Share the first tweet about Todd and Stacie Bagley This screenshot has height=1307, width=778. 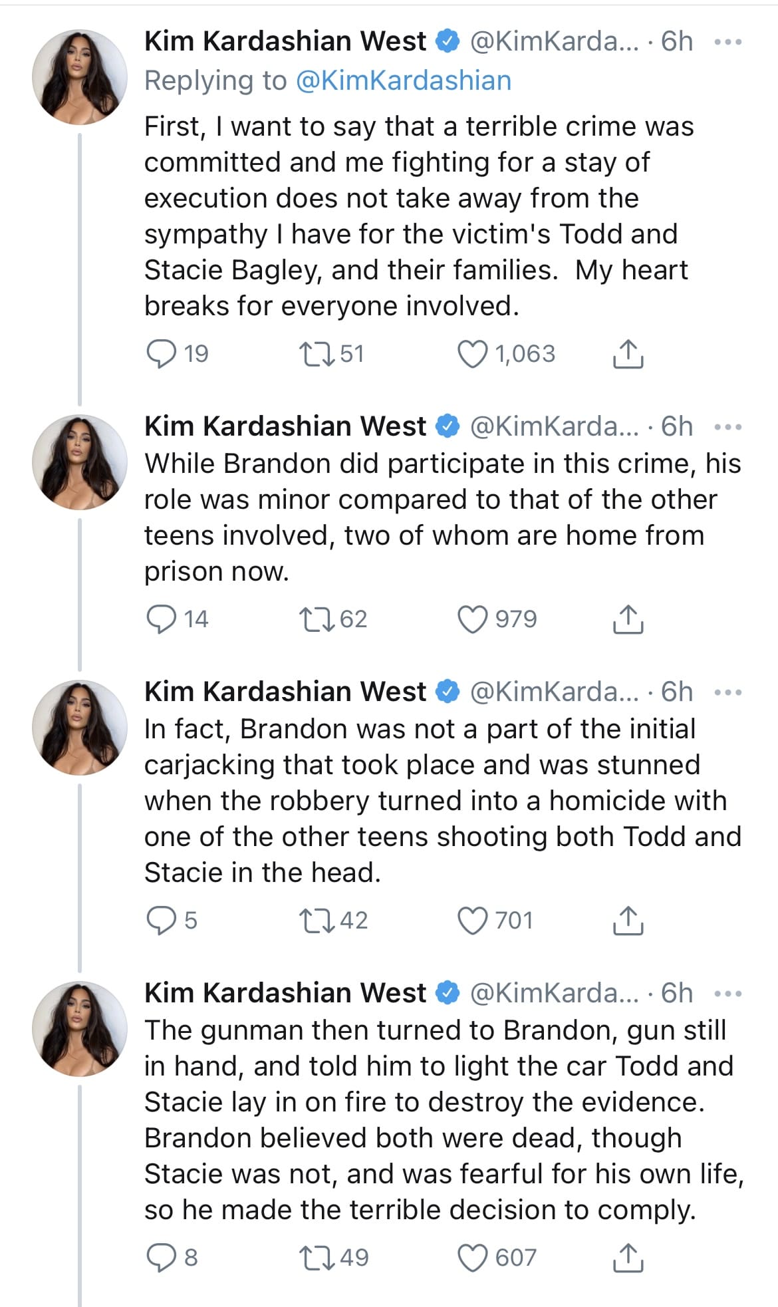(627, 354)
